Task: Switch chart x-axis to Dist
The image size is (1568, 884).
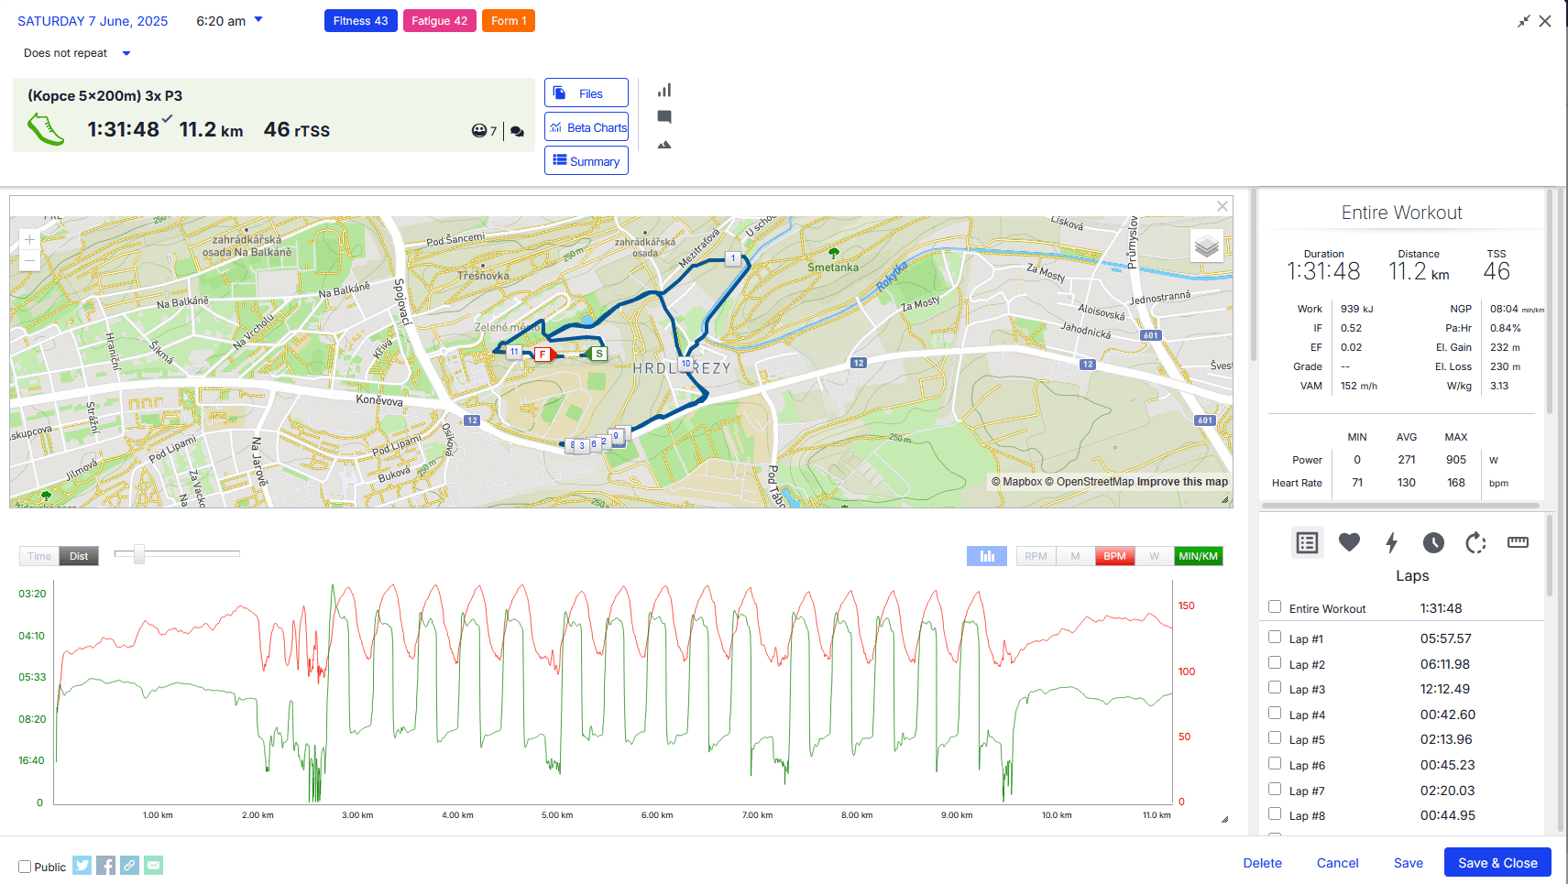Action: pyautogui.click(x=79, y=556)
